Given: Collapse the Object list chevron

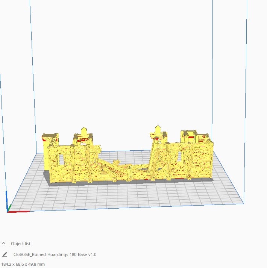Looking at the screenshot, I should click(x=5, y=243).
